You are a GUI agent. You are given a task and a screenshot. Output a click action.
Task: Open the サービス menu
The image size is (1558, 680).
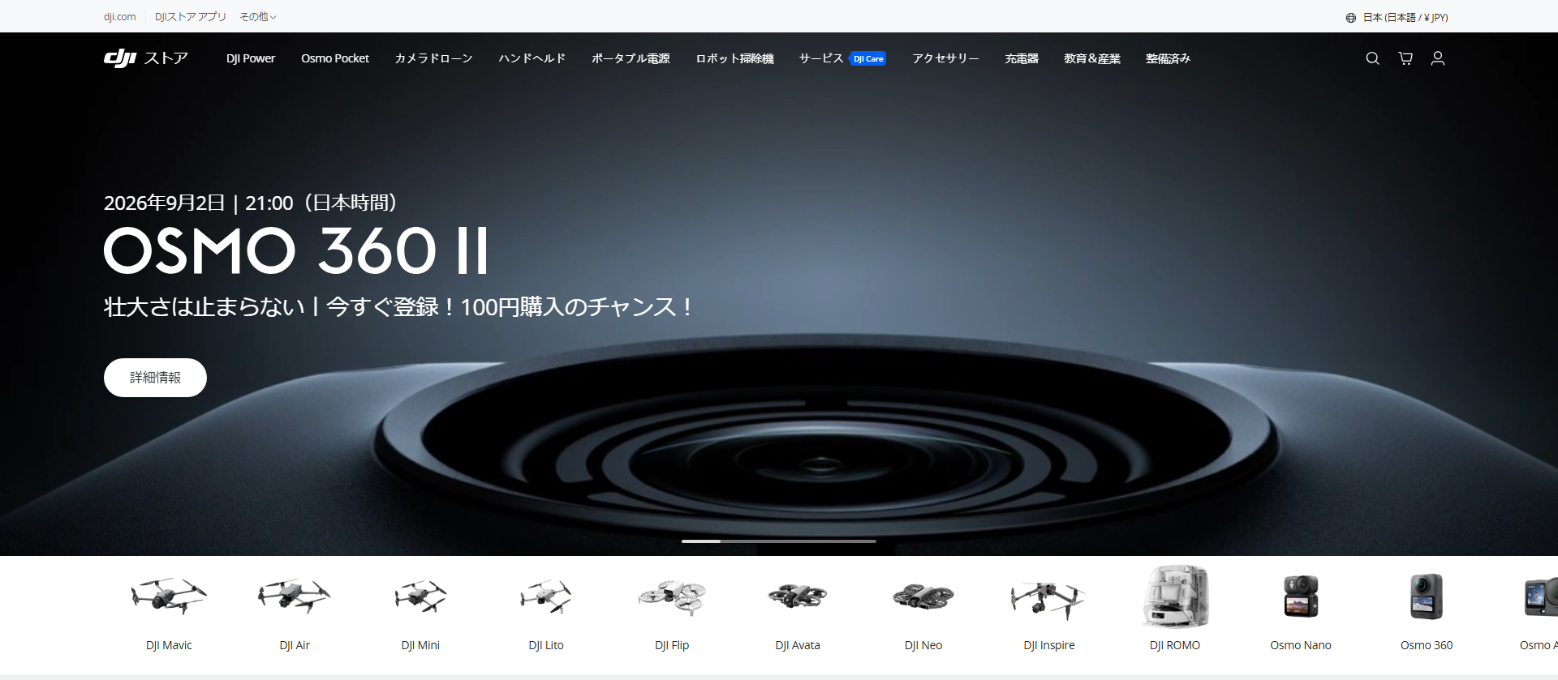821,58
